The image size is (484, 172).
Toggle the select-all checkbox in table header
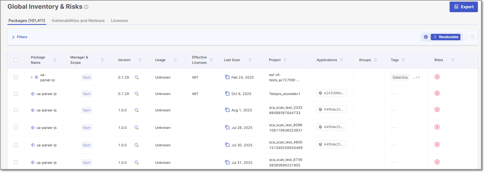coord(16,60)
